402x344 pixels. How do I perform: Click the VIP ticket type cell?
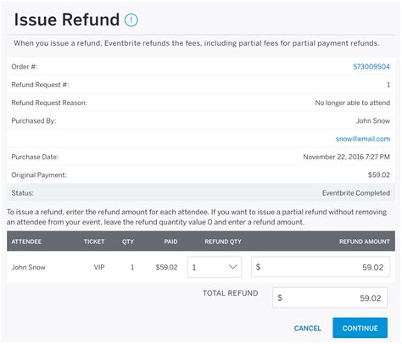[x=99, y=267]
